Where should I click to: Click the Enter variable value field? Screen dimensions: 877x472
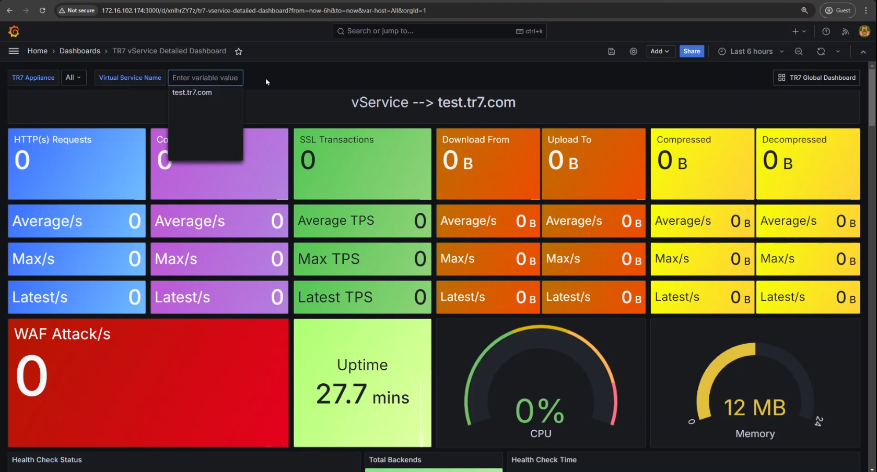point(205,78)
